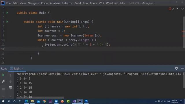This screenshot has height=104, width=185.
Task: Expand more actions chevron below soft-wrap
Action: (x=10, y=97)
